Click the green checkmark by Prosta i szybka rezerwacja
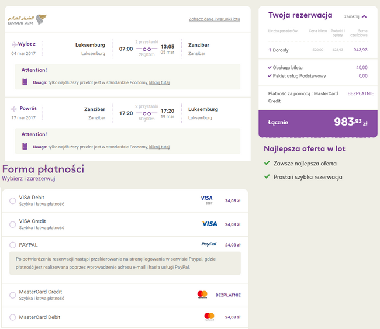380x329 pixels. (x=267, y=176)
